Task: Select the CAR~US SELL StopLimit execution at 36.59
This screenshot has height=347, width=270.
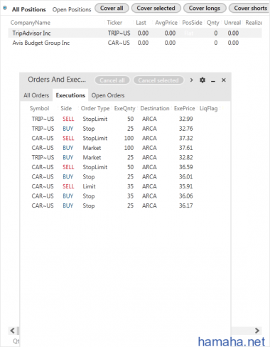Action: [125, 167]
